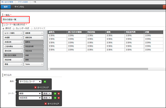Add sort row after 期限 with green plus

(55, 93)
